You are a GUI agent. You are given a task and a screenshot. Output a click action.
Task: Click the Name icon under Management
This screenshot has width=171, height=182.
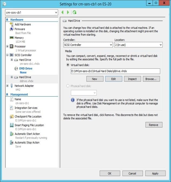12,99
